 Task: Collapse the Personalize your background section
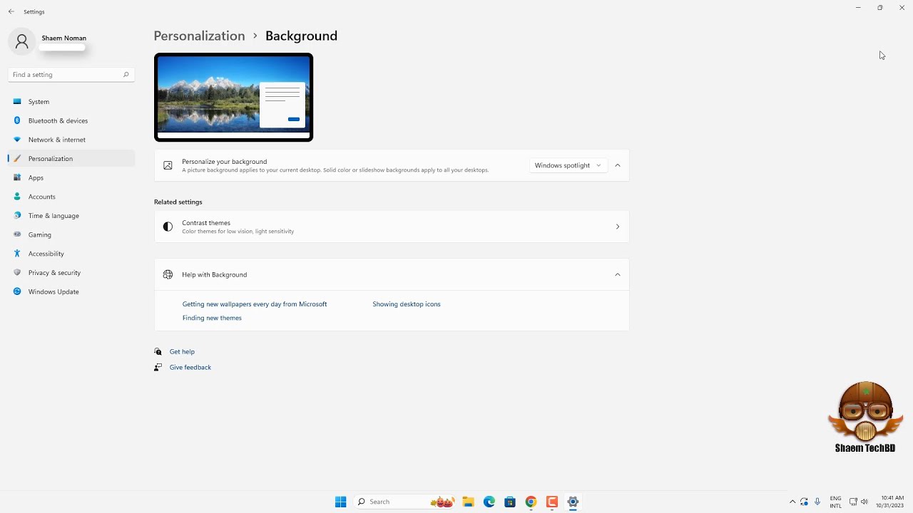(x=618, y=165)
